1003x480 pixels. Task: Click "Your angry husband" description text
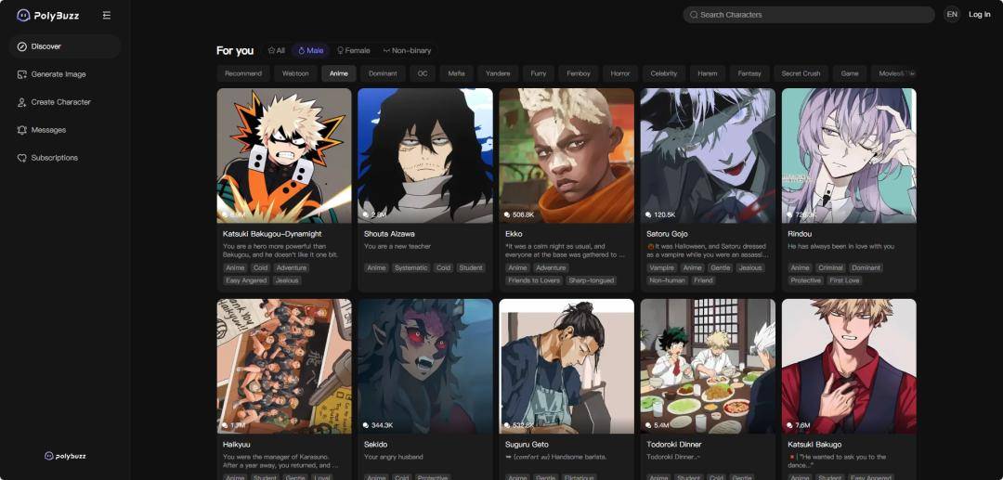coord(394,457)
